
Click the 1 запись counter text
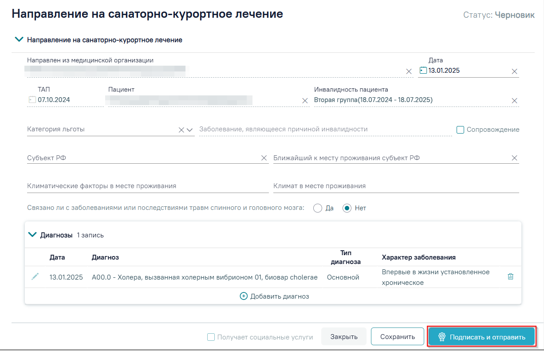point(90,235)
